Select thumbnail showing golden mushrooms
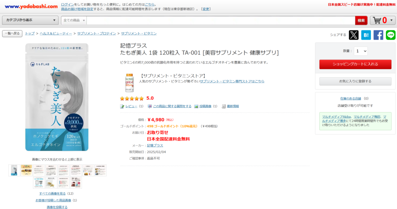Screen dimensions: 397x209 pos(51,183)
